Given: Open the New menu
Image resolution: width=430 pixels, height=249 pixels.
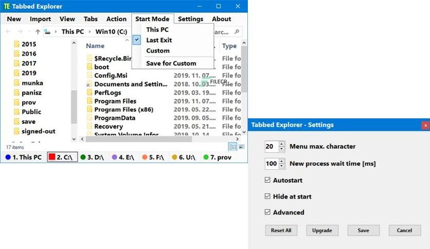Looking at the screenshot, I should point(14,19).
